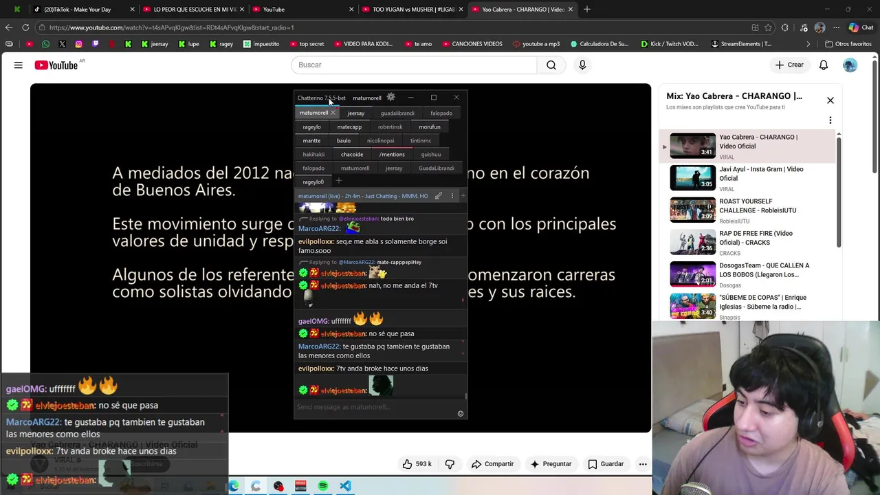
Task: Open Chatterino settings gear
Action: point(390,98)
